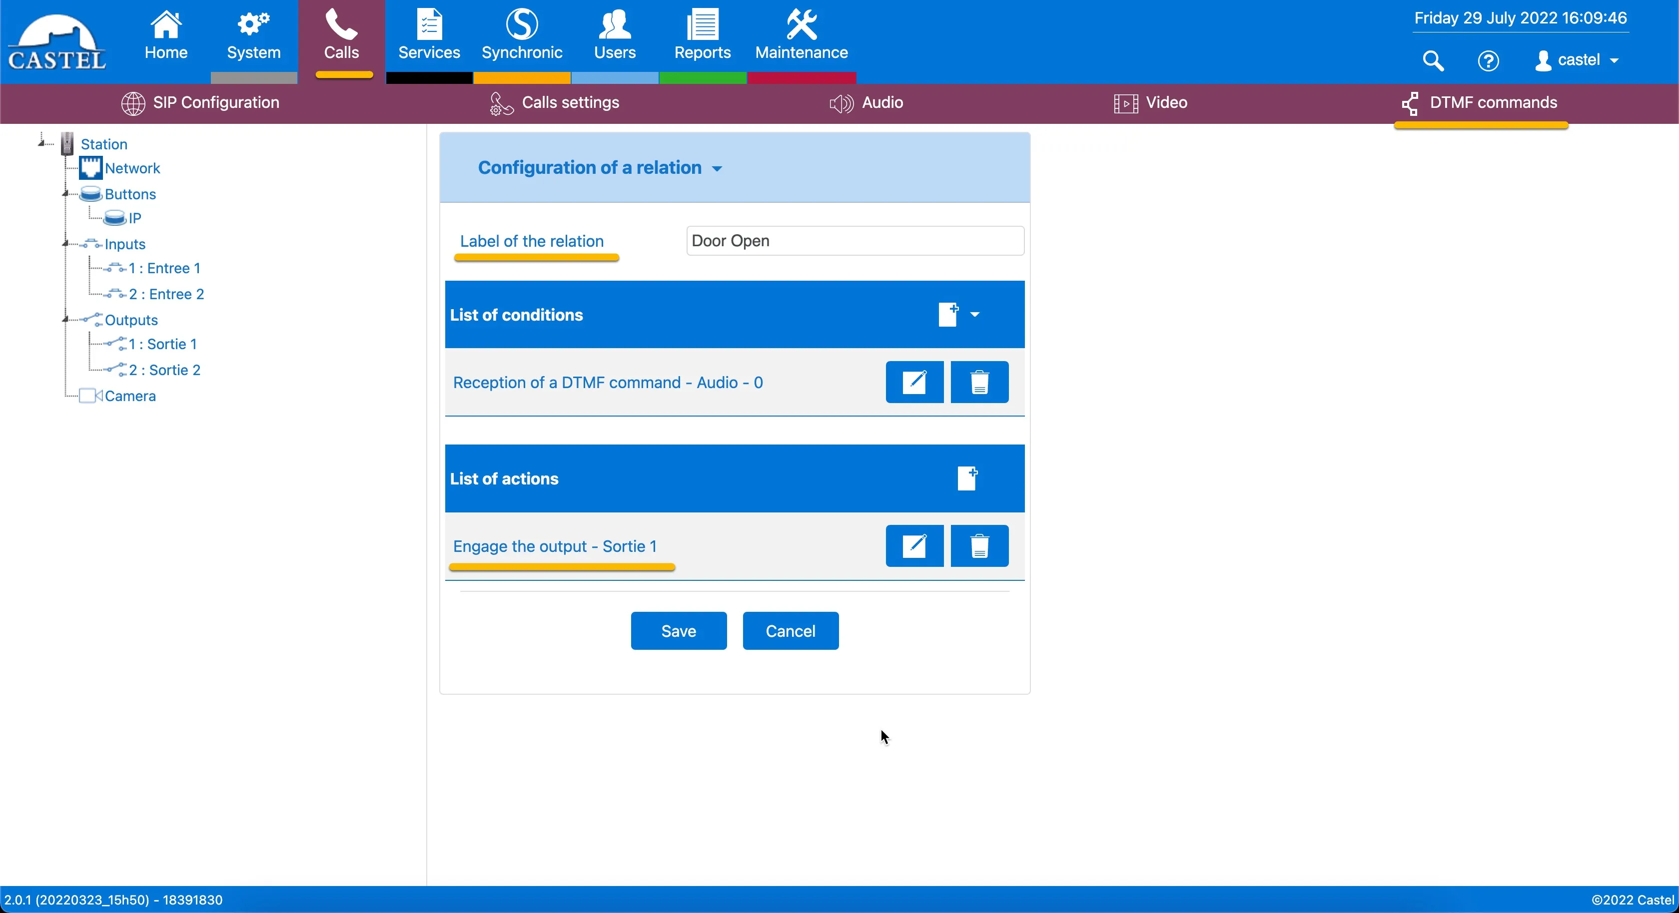The image size is (1679, 913).
Task: Click the Label of the relation field
Action: click(854, 240)
